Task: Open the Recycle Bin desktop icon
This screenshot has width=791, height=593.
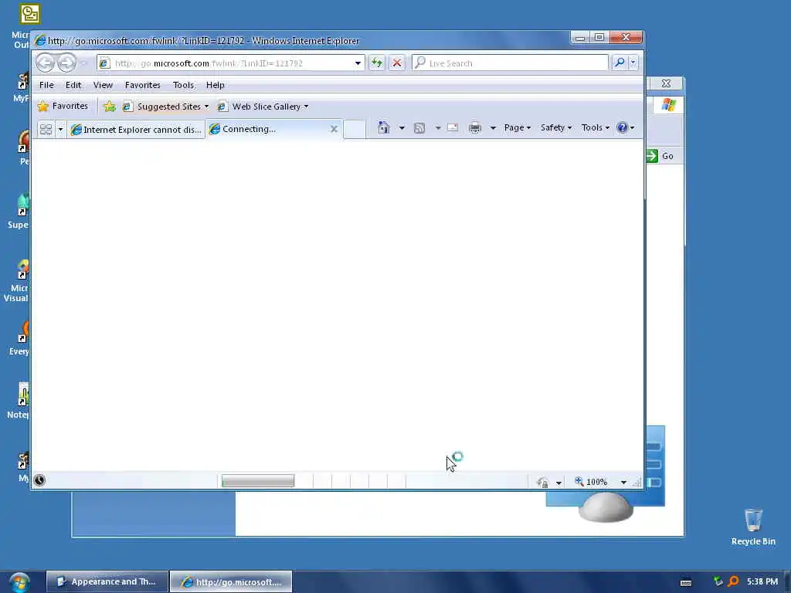Action: tap(753, 527)
